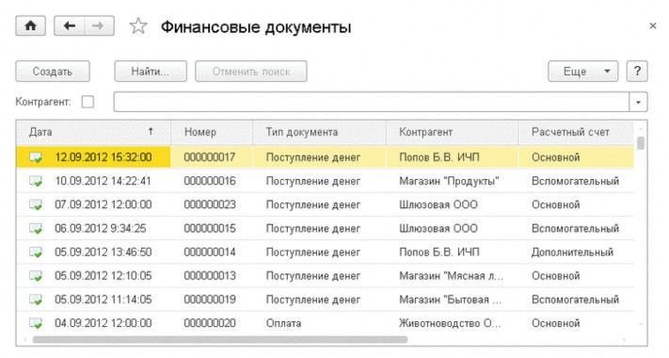Click Магазин "Мясная л... contractor cell
Image resolution: width=669 pixels, height=358 pixels.
coord(451,276)
